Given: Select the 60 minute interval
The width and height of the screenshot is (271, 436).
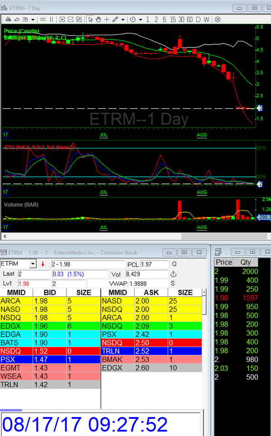Looking at the screenshot, I should [190, 19].
